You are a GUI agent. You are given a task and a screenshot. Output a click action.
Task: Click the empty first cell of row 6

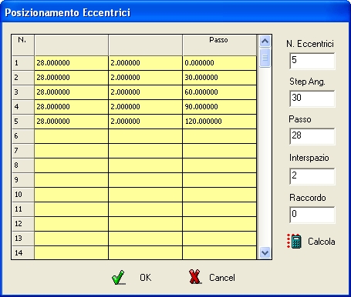point(71,136)
